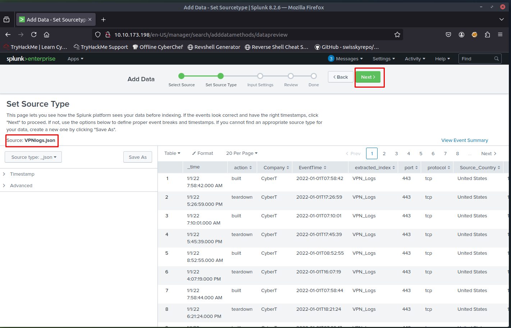Click the Firefox forward arrow
The image size is (511, 328).
tap(21, 34)
